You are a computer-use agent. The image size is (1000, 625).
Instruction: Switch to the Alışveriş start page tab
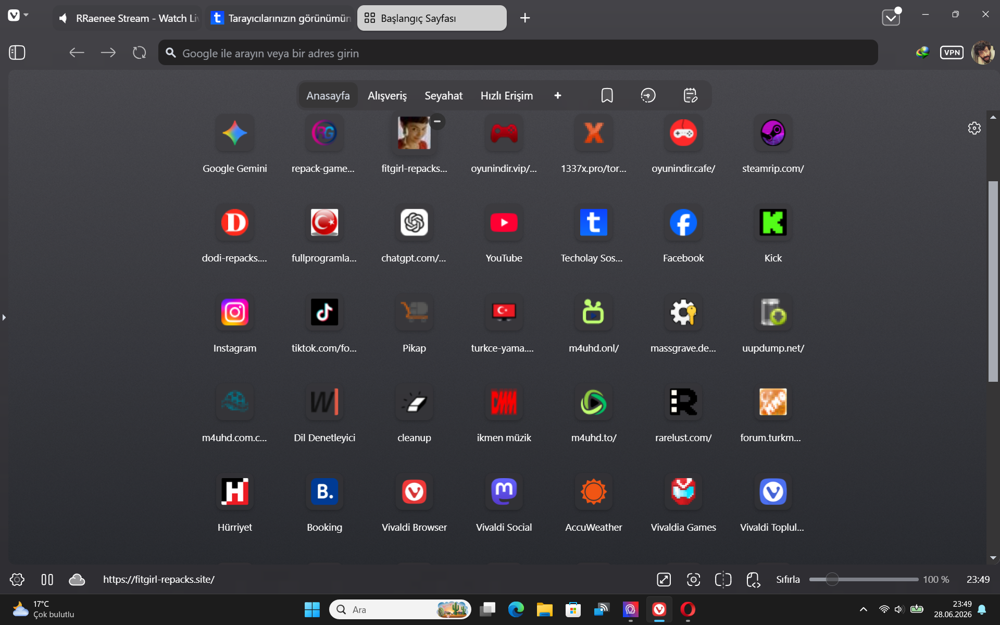pos(387,96)
